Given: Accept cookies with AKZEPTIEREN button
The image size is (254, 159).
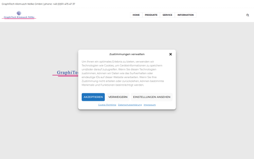Looking at the screenshot, I should pyautogui.click(x=93, y=97).
